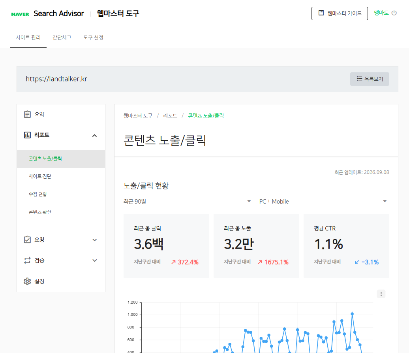Open the 웹마스터 가이드 button

tap(340, 13)
